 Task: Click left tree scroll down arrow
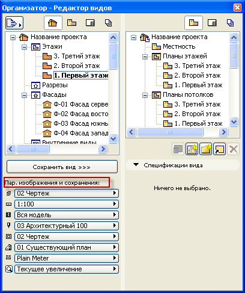click(113, 138)
